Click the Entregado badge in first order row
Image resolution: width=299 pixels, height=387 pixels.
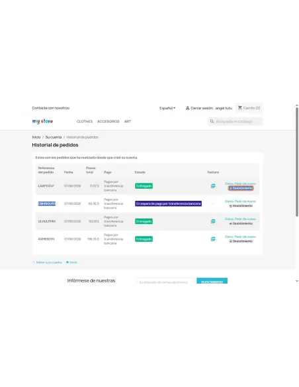pyautogui.click(x=144, y=186)
